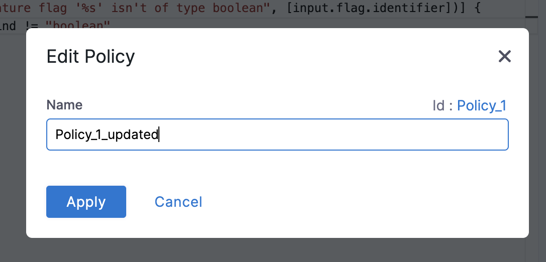Click 'Policy_1' at the start of the Name field
Viewport: 546px width, 262px height.
click(x=73, y=135)
